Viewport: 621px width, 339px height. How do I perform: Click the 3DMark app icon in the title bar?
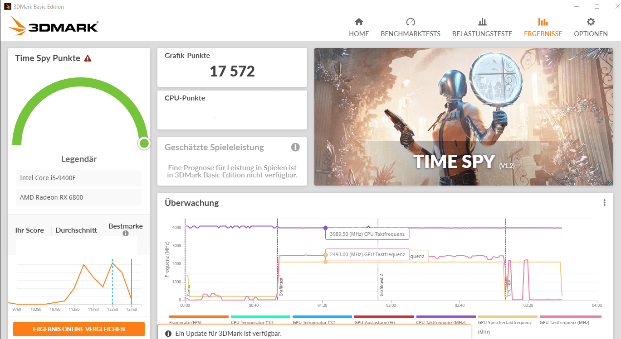8,7
